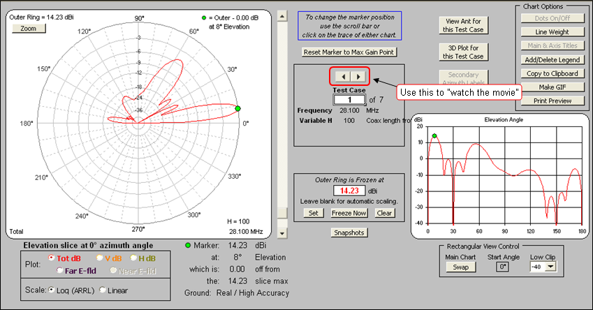Select Linear scale radio button

pos(103,290)
